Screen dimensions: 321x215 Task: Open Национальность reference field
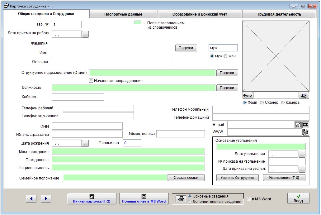click(128, 168)
